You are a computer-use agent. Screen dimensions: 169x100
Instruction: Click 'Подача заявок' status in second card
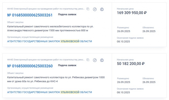coord(67,65)
